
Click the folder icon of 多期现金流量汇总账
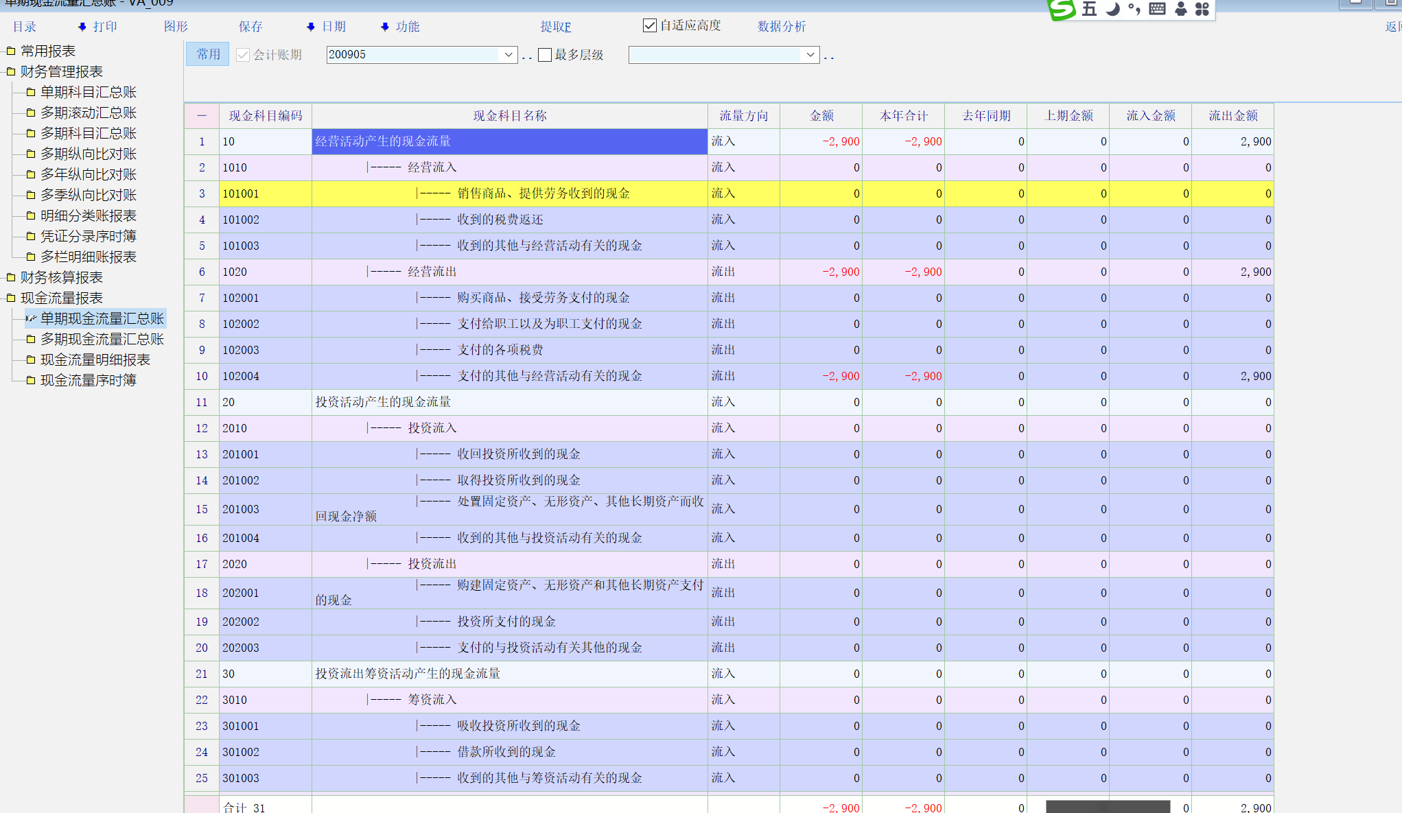tap(31, 339)
